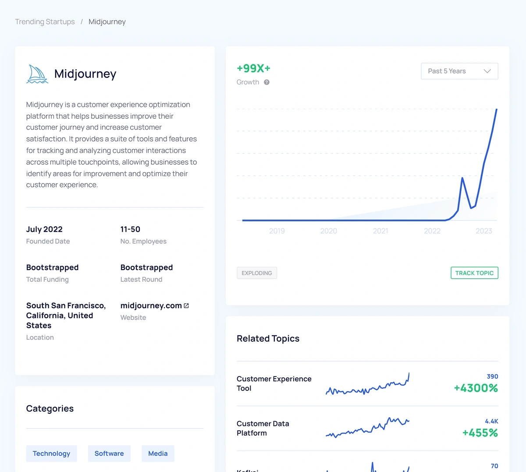
Task: Click the Kafkai topic at the bottom
Action: (x=247, y=470)
